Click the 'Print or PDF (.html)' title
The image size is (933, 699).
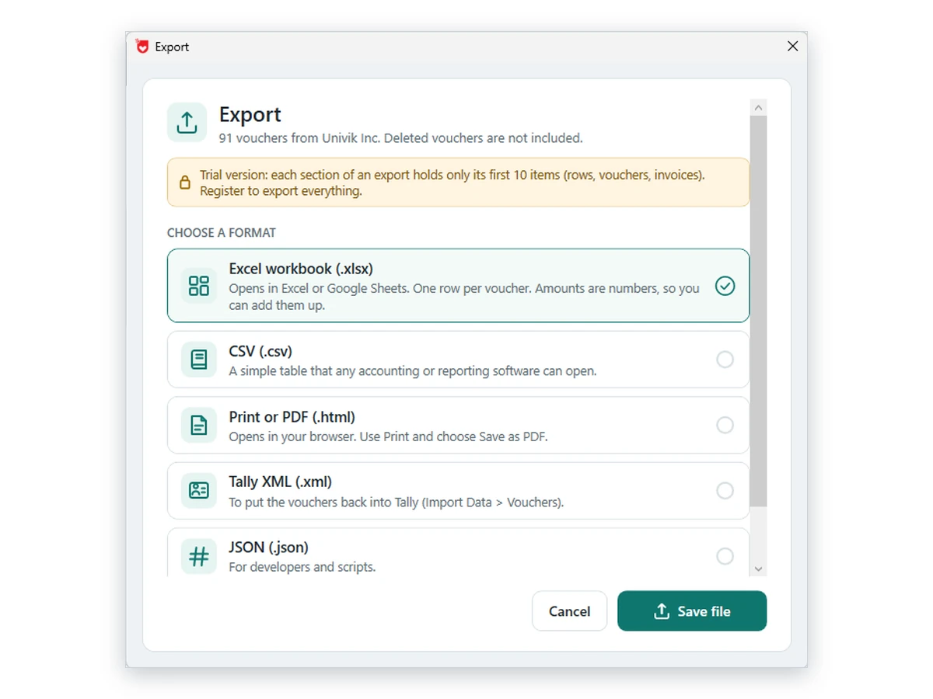coord(292,416)
